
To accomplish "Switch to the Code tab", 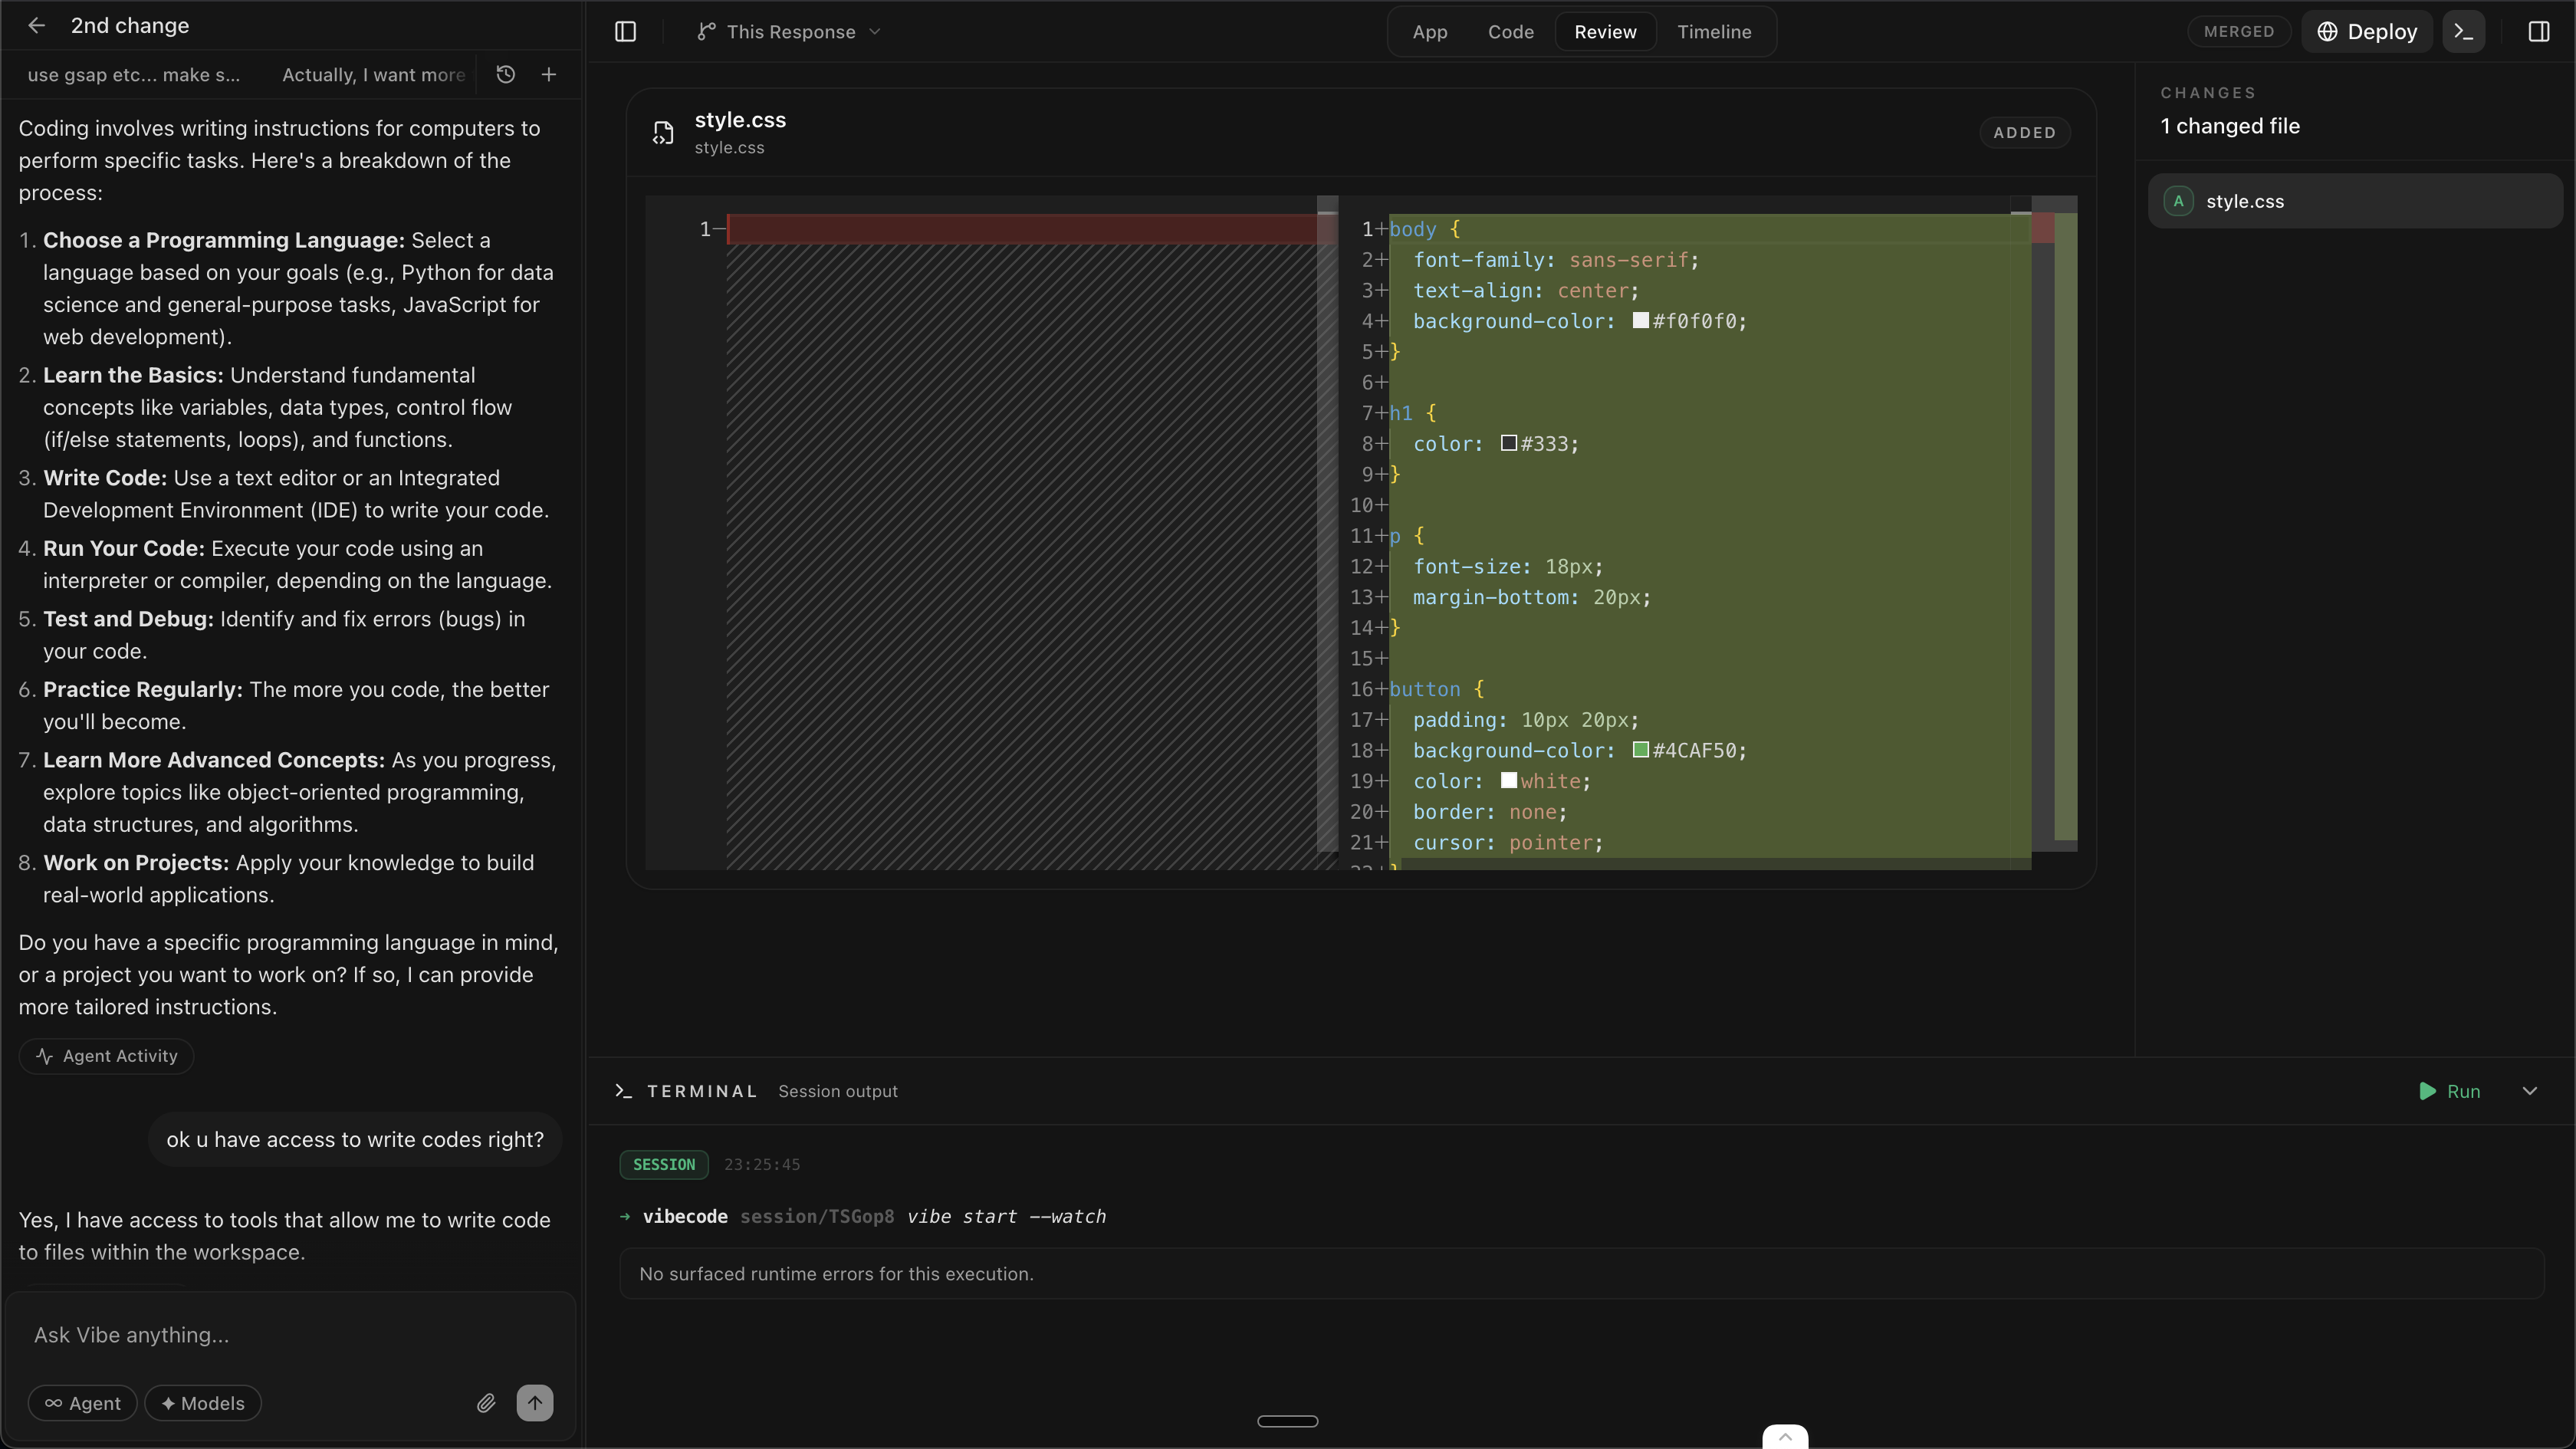I will 1510,32.
